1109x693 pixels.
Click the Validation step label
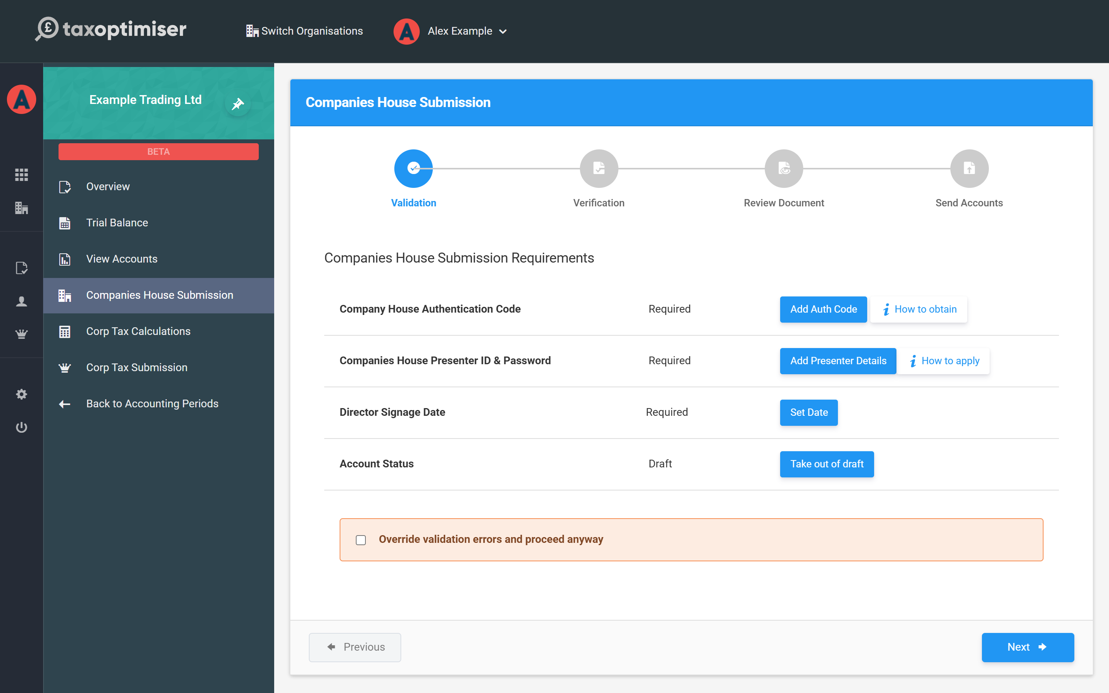[413, 203]
